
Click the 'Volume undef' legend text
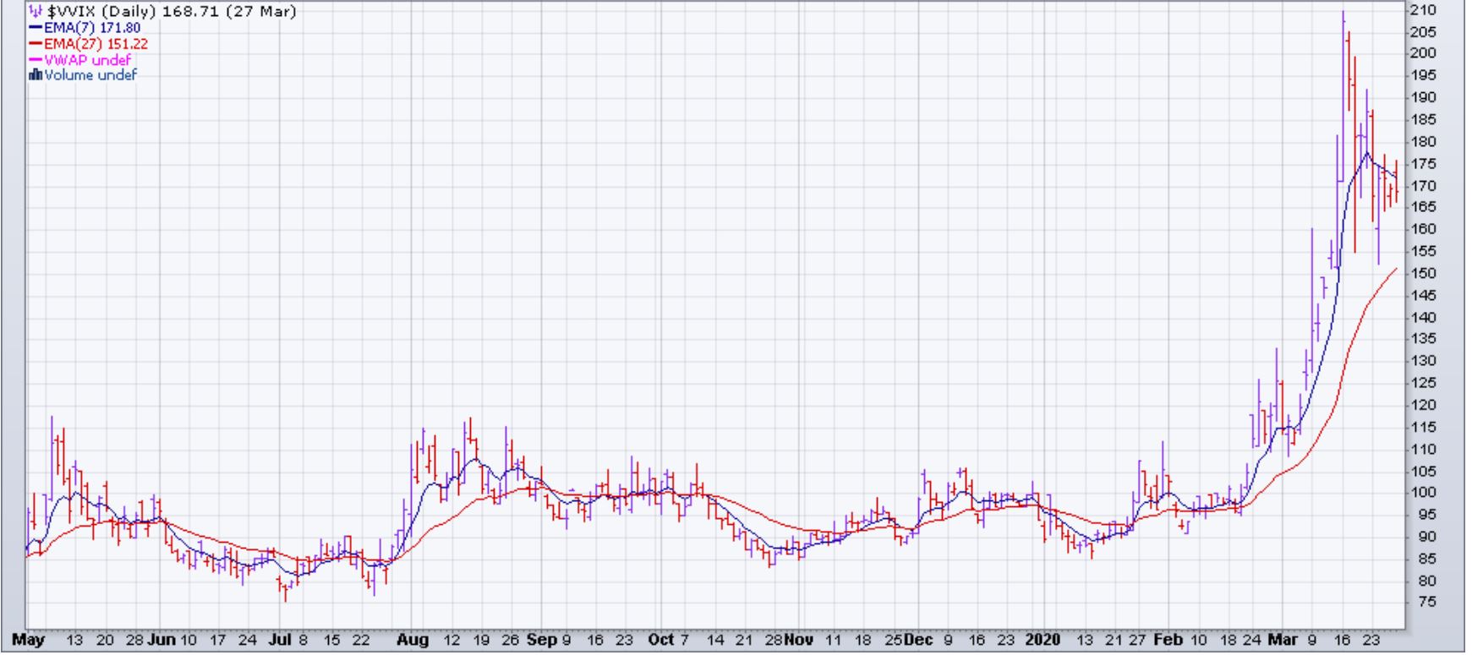(x=90, y=75)
